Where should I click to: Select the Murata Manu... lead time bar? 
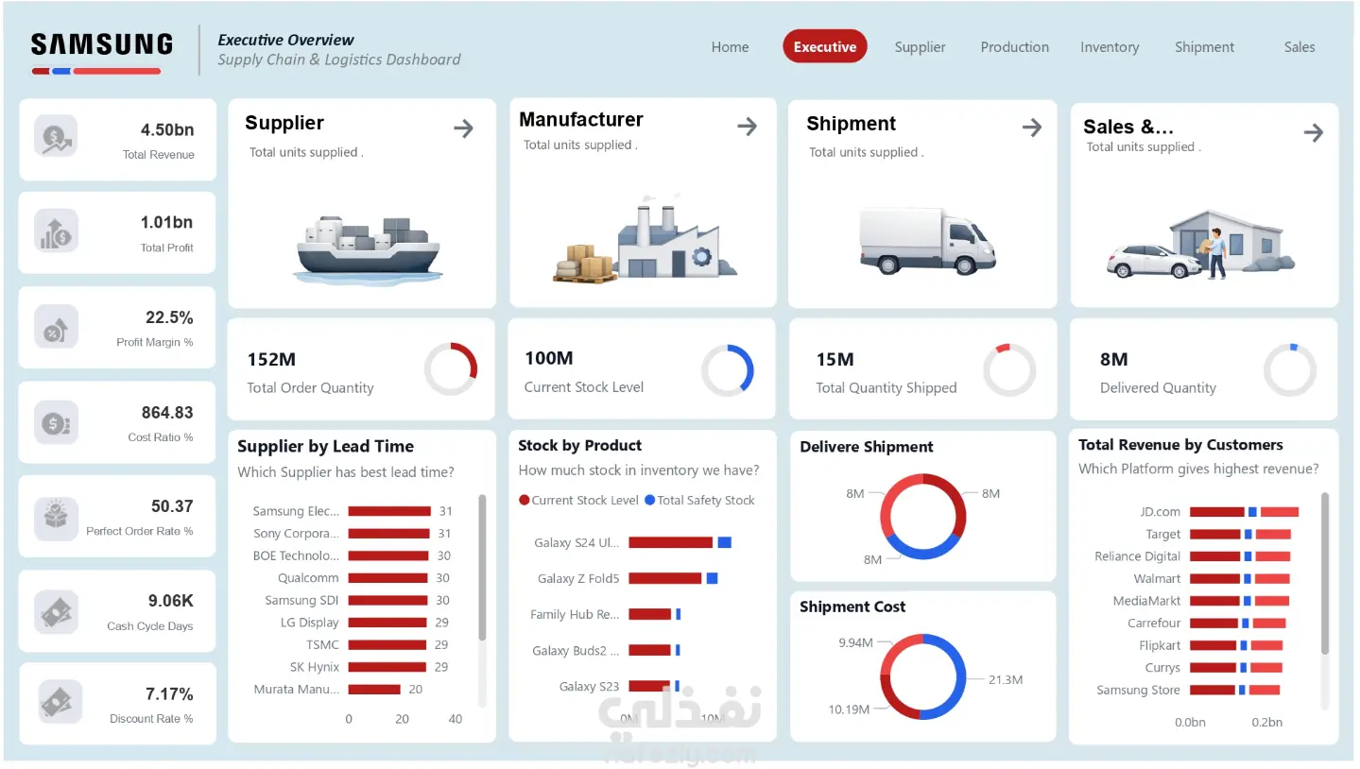[x=374, y=690]
